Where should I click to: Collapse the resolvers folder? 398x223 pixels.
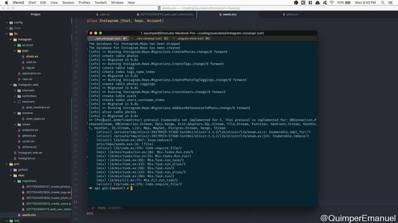[15, 102]
